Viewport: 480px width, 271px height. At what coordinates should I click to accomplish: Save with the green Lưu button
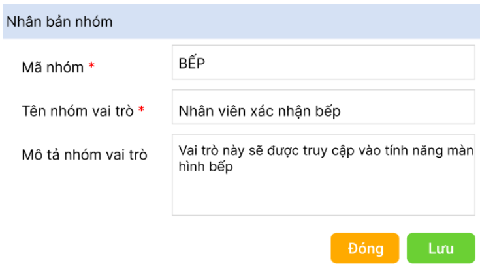coord(441,249)
